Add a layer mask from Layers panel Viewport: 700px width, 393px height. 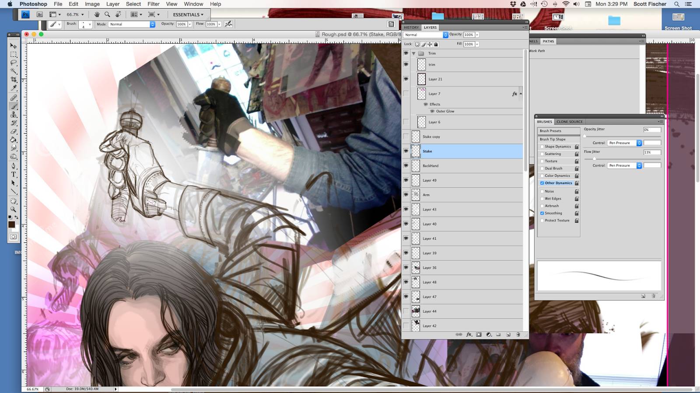tap(479, 334)
